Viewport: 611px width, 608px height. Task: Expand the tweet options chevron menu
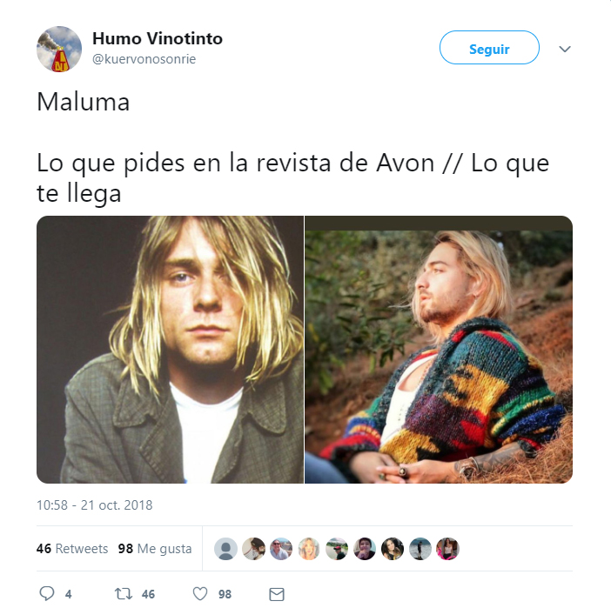click(x=565, y=49)
